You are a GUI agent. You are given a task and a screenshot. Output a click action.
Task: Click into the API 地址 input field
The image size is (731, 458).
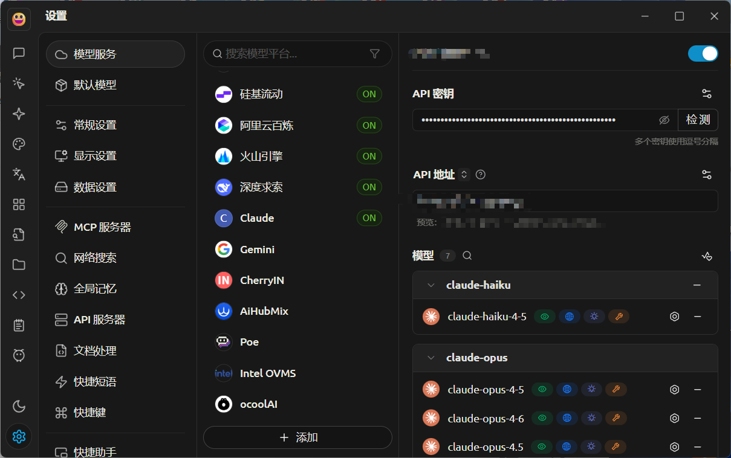(x=565, y=201)
